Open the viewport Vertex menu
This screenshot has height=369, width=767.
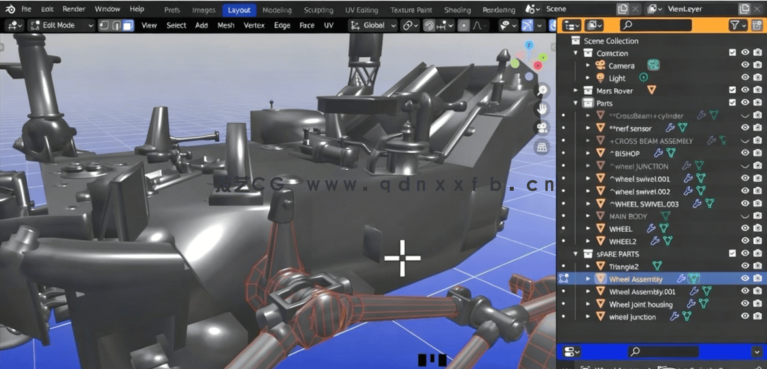255,25
